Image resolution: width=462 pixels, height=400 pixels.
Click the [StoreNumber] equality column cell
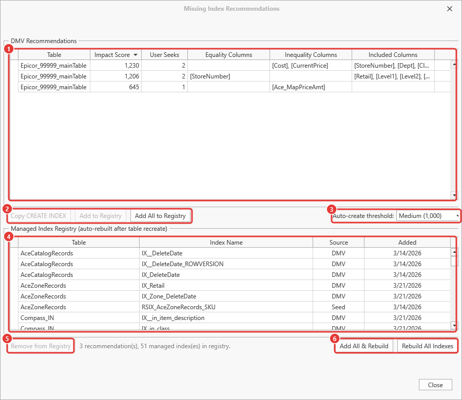pos(228,76)
